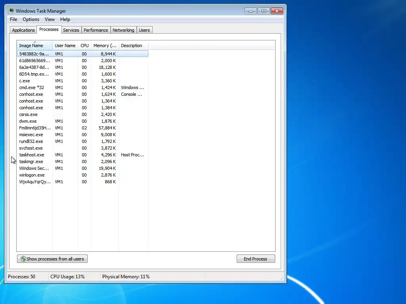
Task: Minimize the Task Manager window
Action: click(x=251, y=11)
